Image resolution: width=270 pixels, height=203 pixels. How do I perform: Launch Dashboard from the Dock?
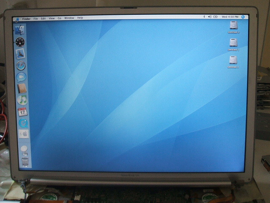pos(20,42)
